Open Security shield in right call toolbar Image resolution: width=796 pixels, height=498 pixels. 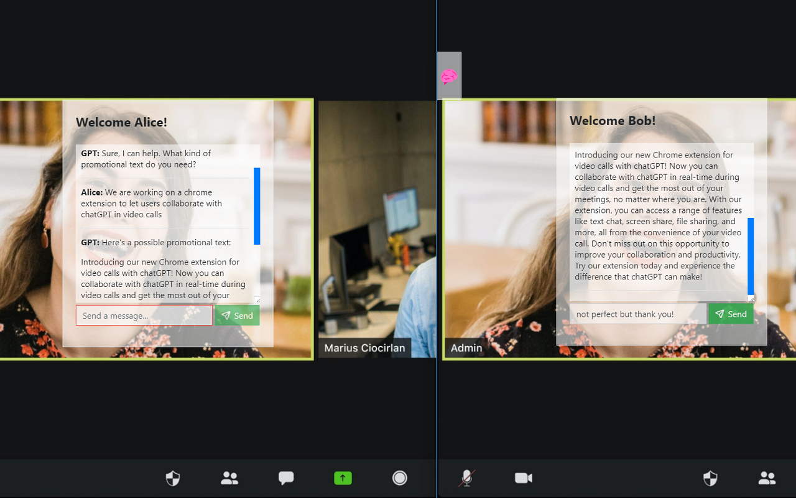pyautogui.click(x=710, y=478)
